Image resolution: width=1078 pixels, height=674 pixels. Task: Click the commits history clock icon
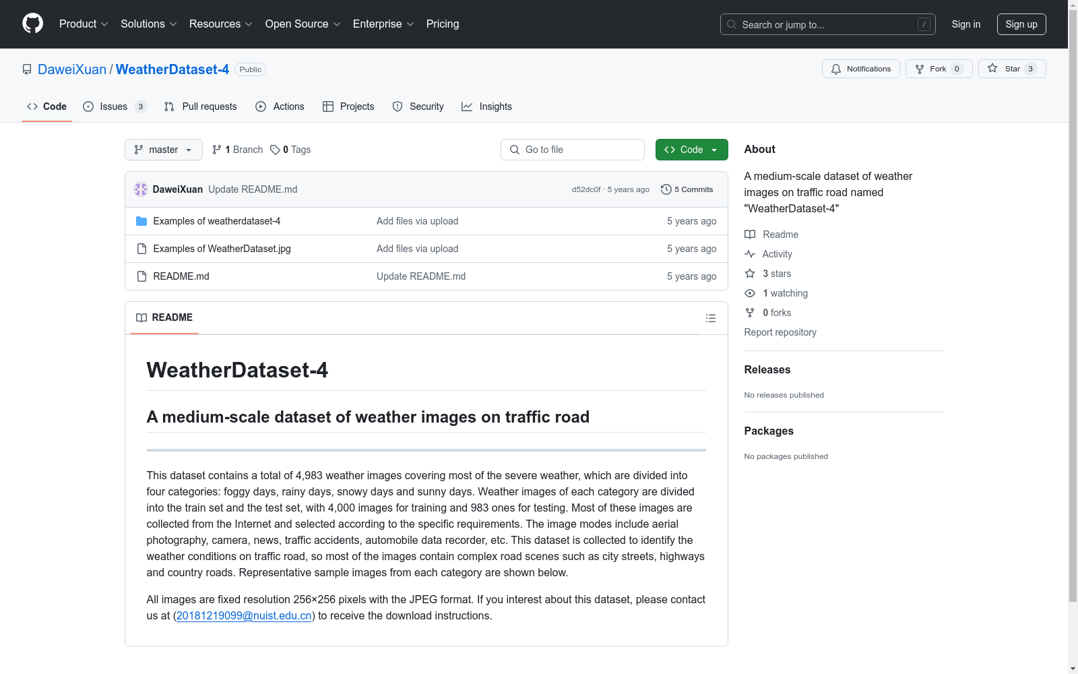666,189
